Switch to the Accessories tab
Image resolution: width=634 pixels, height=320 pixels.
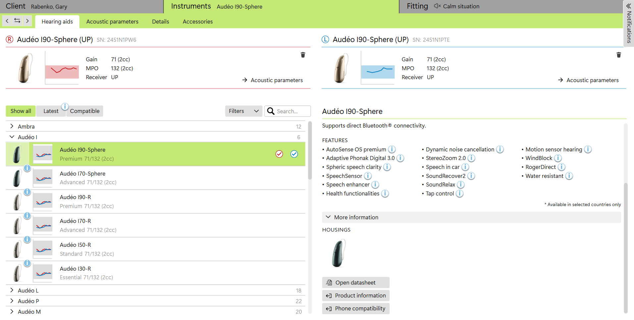[x=198, y=22]
